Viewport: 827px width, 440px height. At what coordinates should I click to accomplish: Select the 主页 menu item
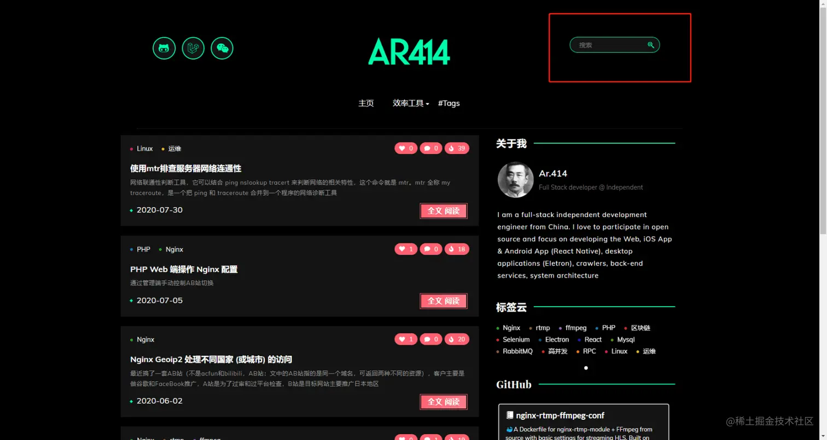click(365, 103)
